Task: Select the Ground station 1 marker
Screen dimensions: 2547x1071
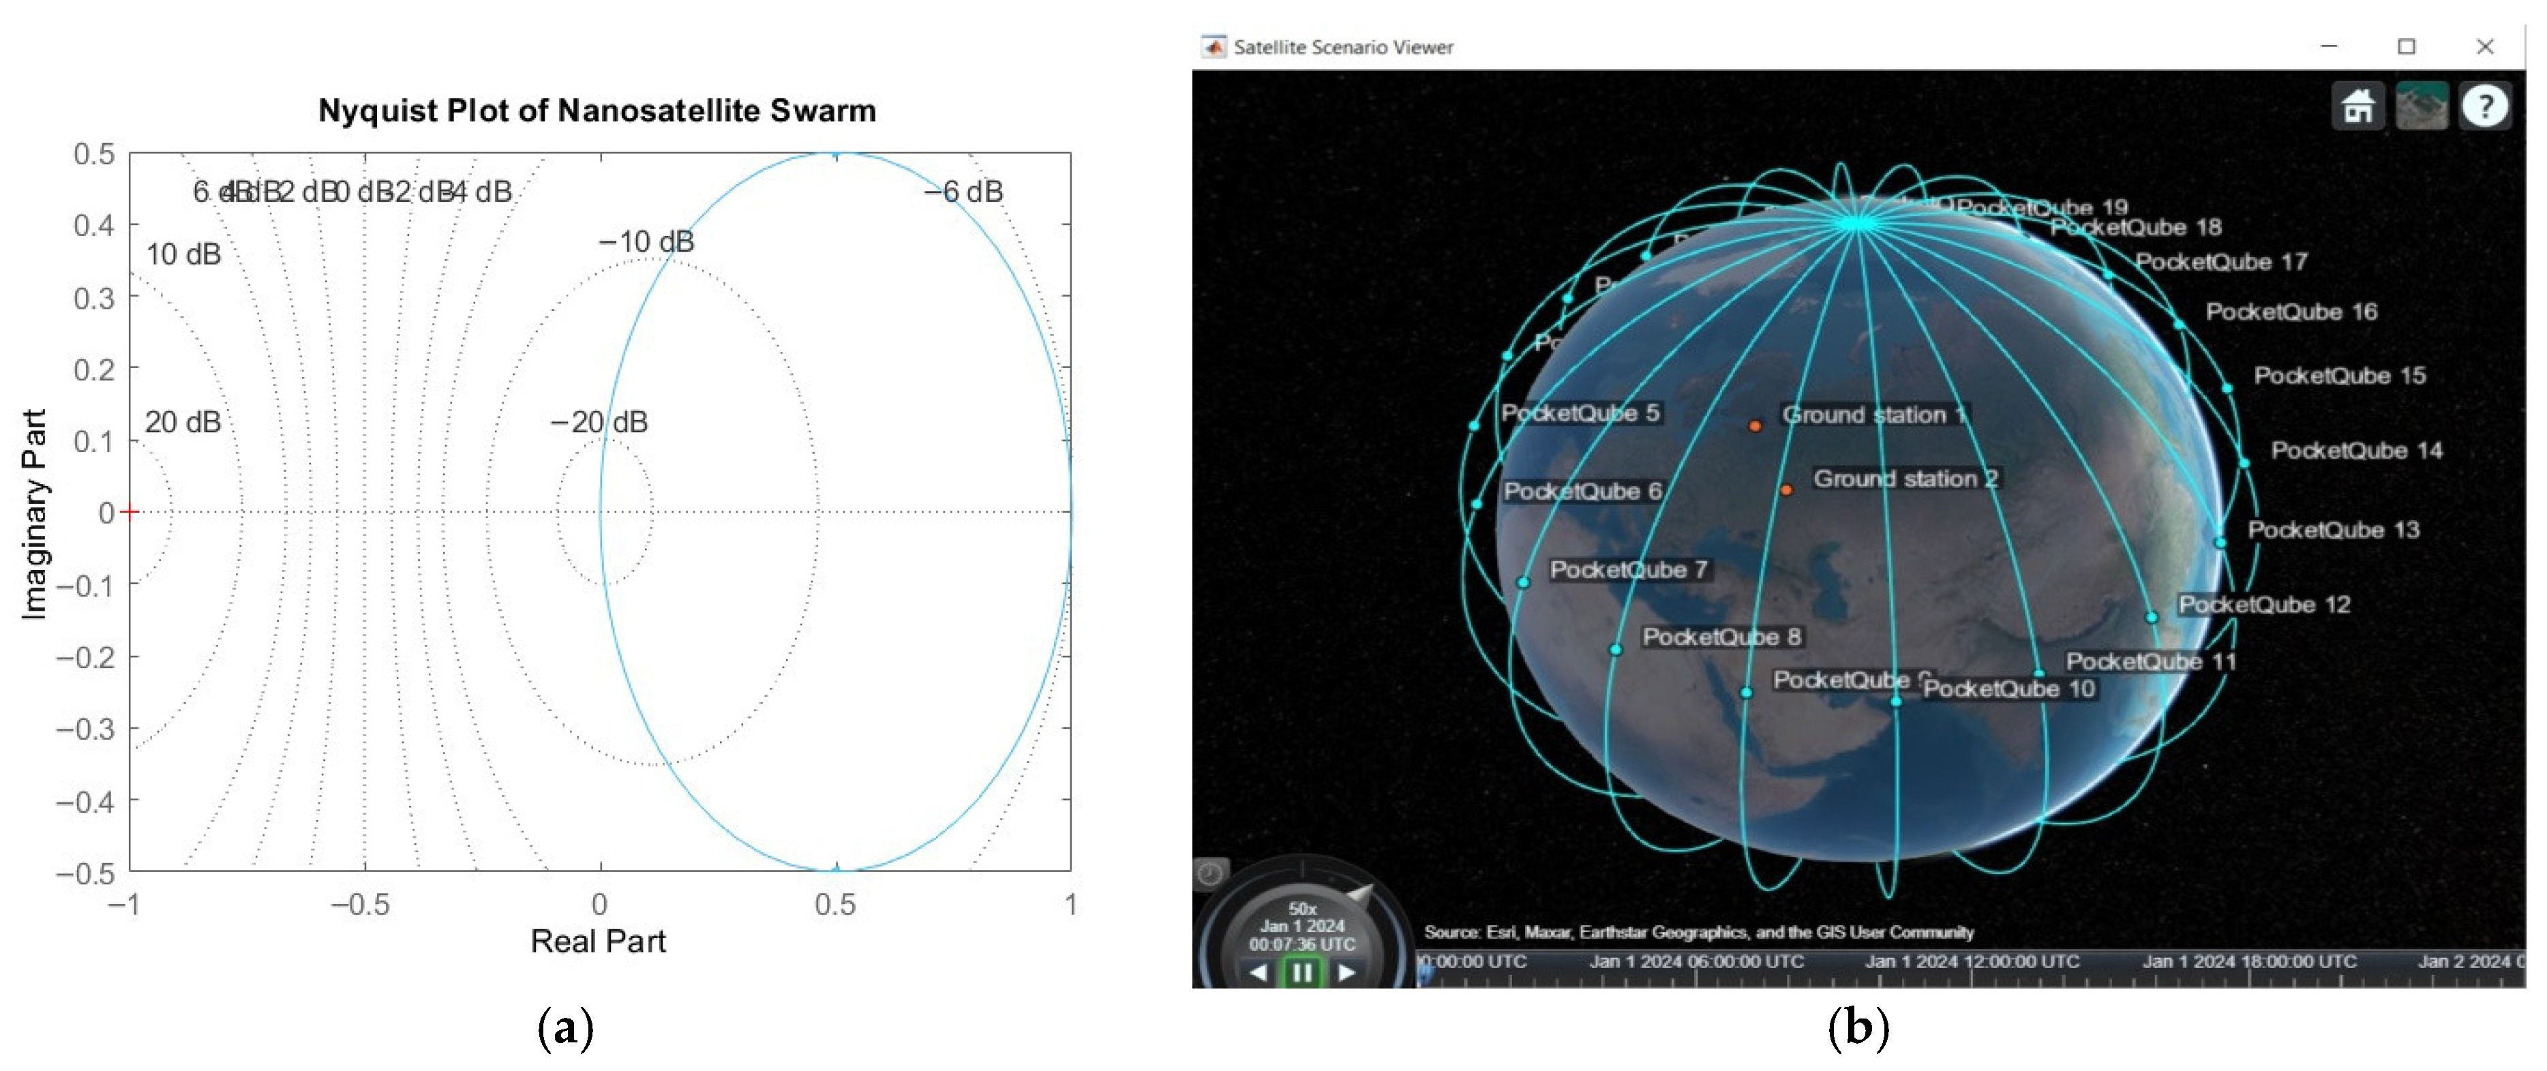Action: pyautogui.click(x=1755, y=426)
